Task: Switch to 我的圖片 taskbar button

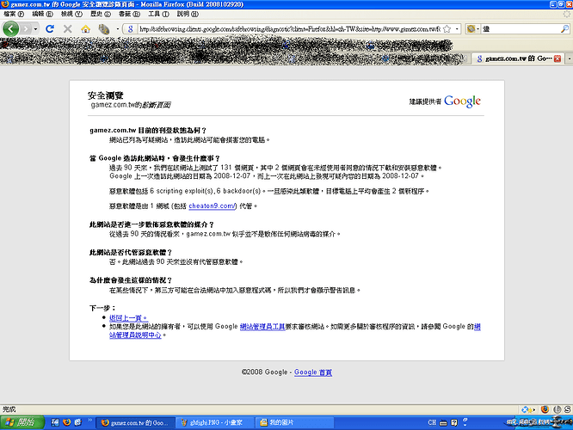Action: 294,423
